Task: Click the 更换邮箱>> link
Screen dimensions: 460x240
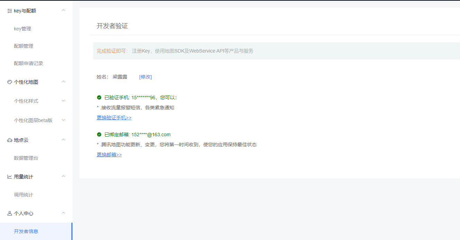Action: [x=109, y=155]
